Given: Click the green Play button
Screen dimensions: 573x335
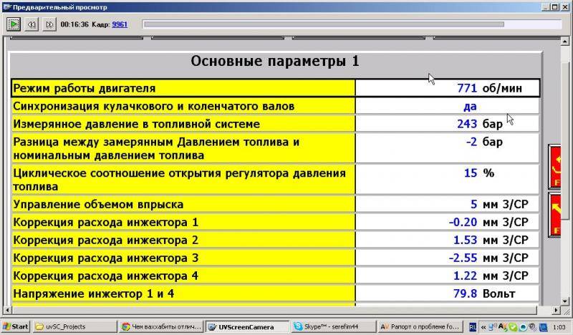Looking at the screenshot, I should pos(14,24).
